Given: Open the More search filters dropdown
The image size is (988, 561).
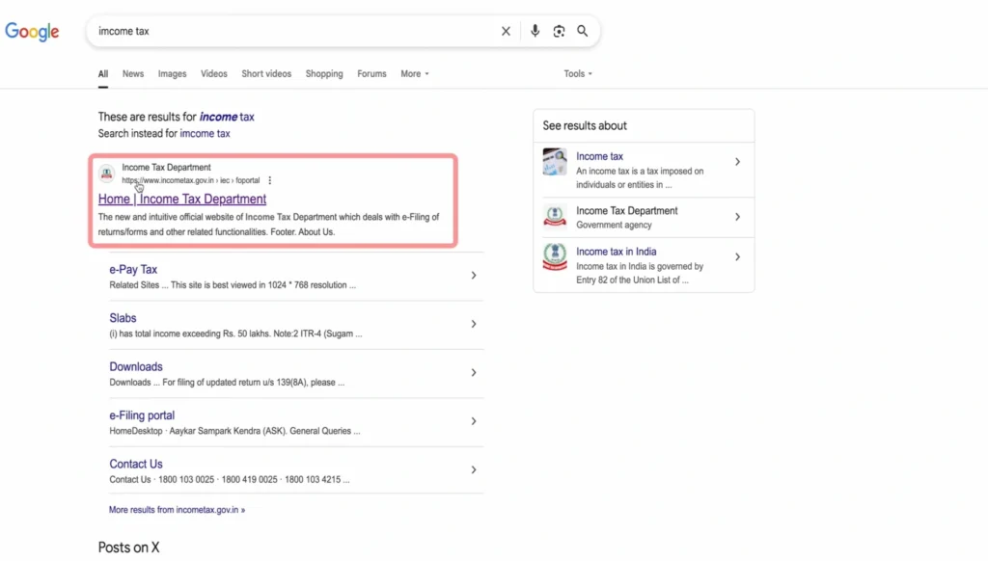Looking at the screenshot, I should point(415,74).
